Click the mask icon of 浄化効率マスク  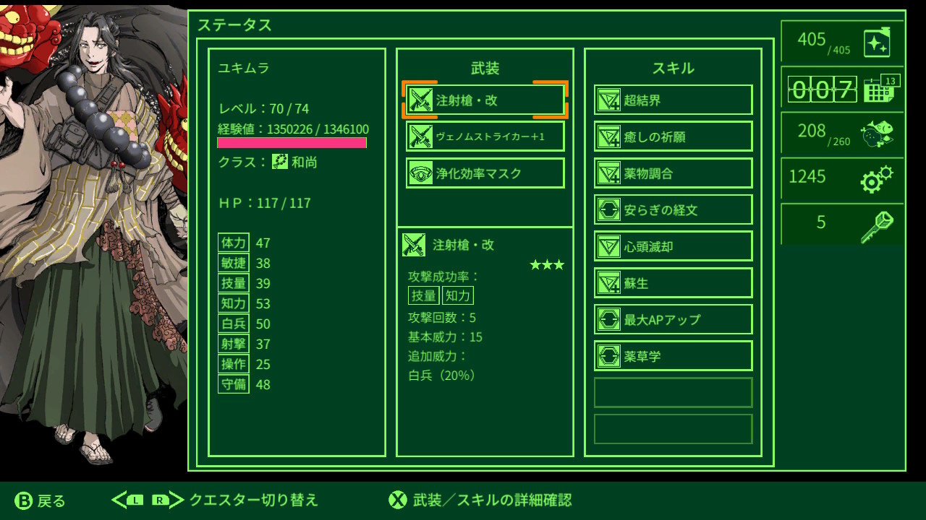pos(420,173)
